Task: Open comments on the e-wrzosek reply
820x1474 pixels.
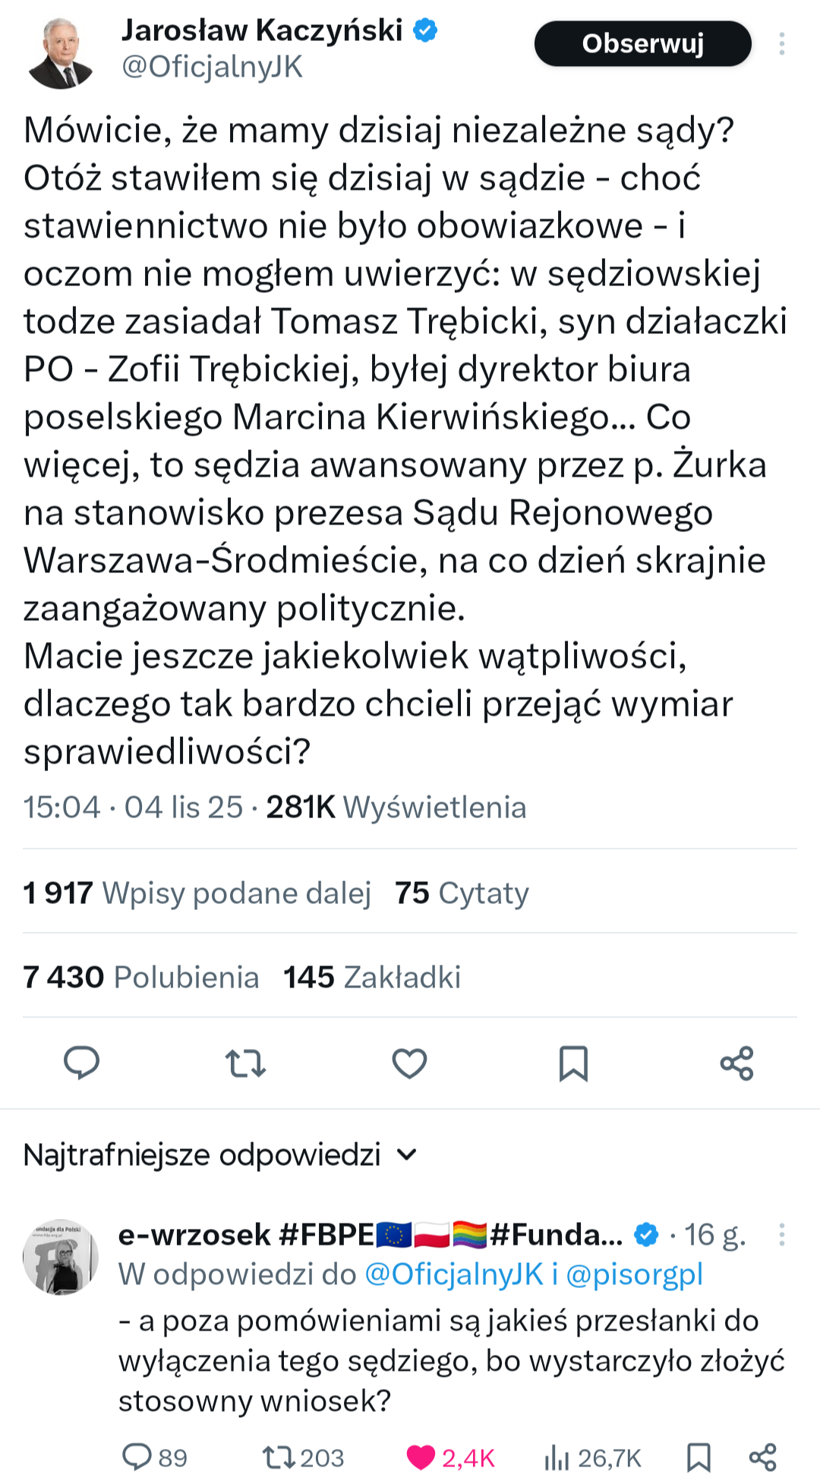Action: [137, 1457]
